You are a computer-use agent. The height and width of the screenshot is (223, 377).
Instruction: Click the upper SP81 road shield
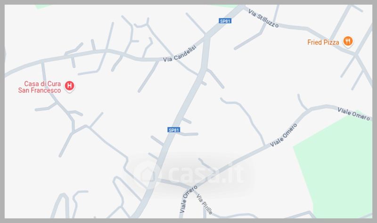(x=225, y=21)
